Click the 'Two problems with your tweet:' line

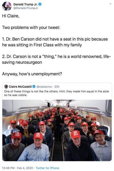(31, 27)
